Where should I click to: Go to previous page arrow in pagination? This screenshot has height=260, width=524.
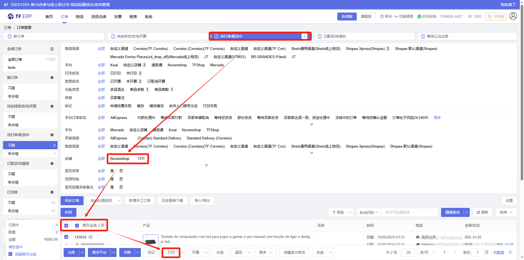pos(434,252)
